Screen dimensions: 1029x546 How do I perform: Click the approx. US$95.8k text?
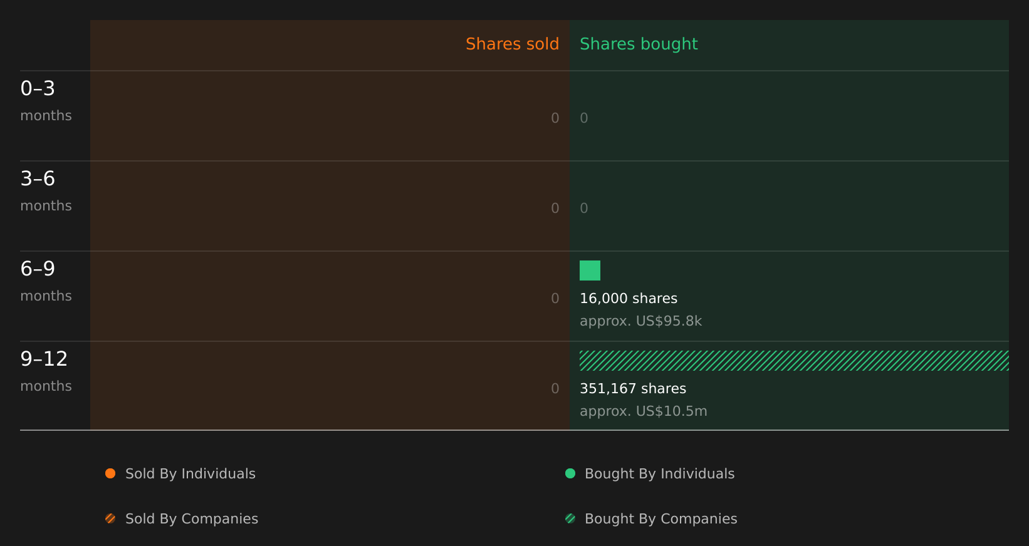(640, 321)
